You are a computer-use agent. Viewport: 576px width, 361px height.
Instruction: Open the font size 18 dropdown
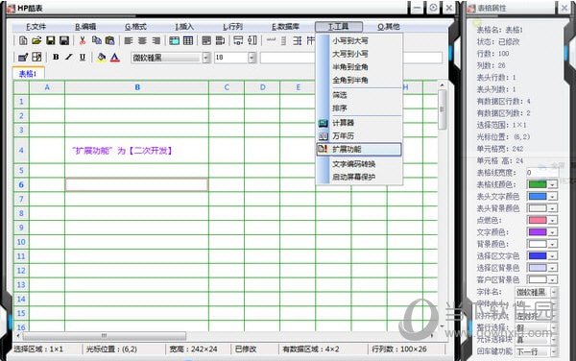[252, 58]
